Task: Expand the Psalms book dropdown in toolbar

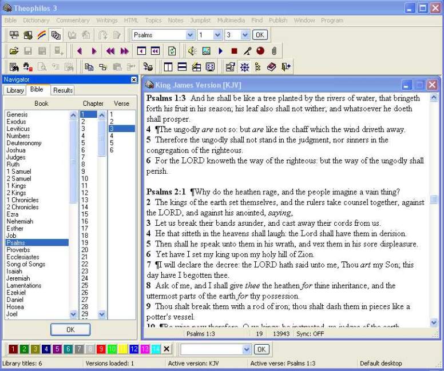Action: coord(191,35)
